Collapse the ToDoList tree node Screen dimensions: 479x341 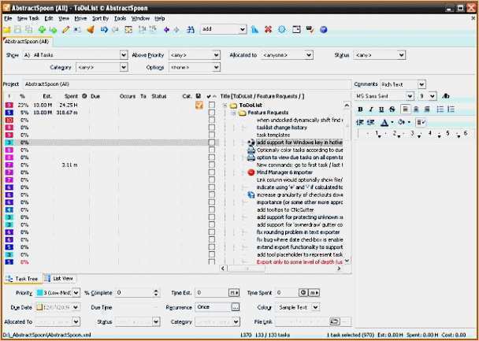pos(225,106)
